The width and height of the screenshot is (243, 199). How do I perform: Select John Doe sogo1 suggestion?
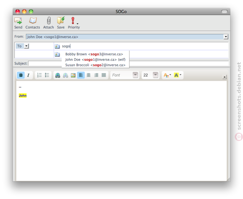pos(95,60)
